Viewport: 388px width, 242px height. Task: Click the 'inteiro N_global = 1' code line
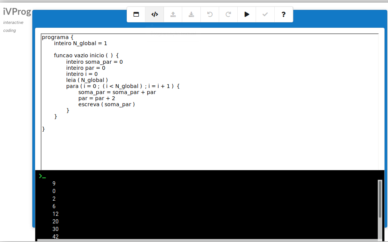80,43
